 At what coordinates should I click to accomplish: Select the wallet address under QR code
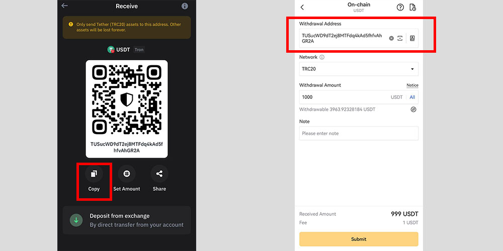click(x=127, y=147)
